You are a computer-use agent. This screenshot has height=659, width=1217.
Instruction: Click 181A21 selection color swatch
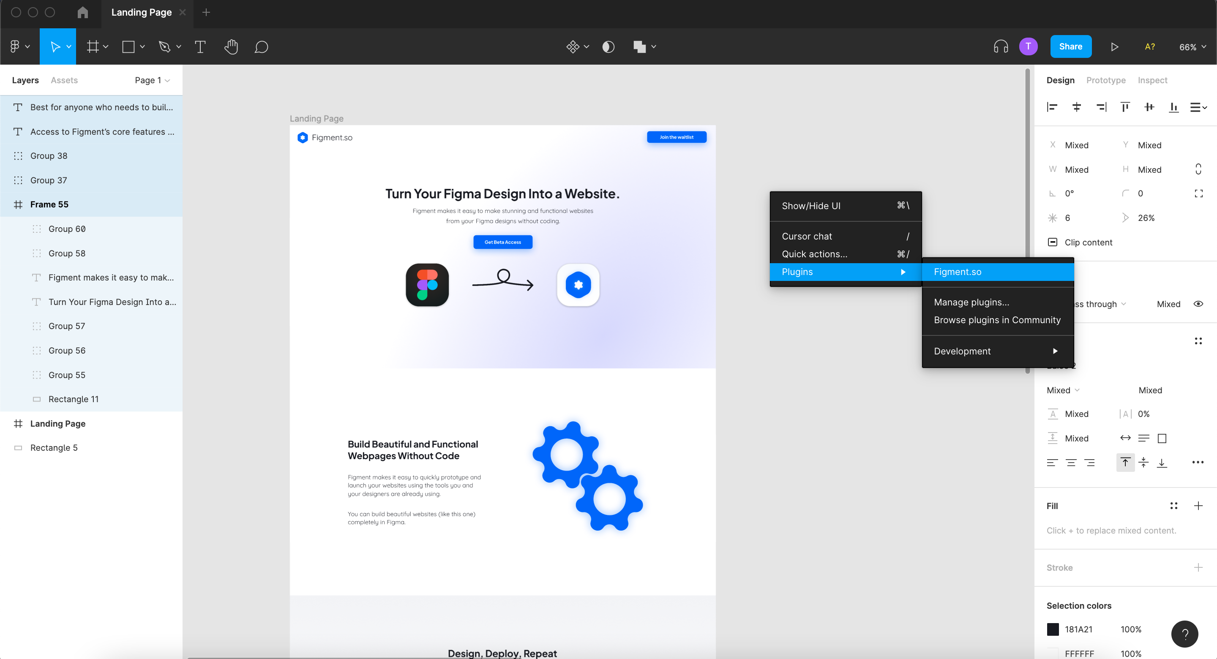1053,629
